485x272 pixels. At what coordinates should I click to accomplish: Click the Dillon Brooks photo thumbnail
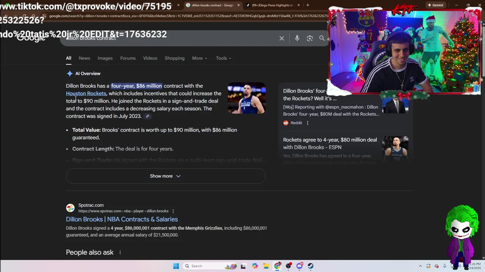(246, 98)
